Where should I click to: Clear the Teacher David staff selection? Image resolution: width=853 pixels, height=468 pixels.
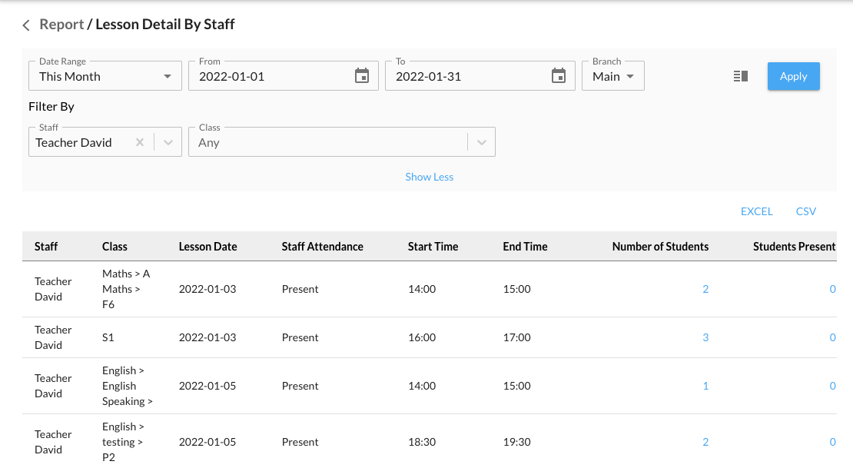click(x=140, y=142)
